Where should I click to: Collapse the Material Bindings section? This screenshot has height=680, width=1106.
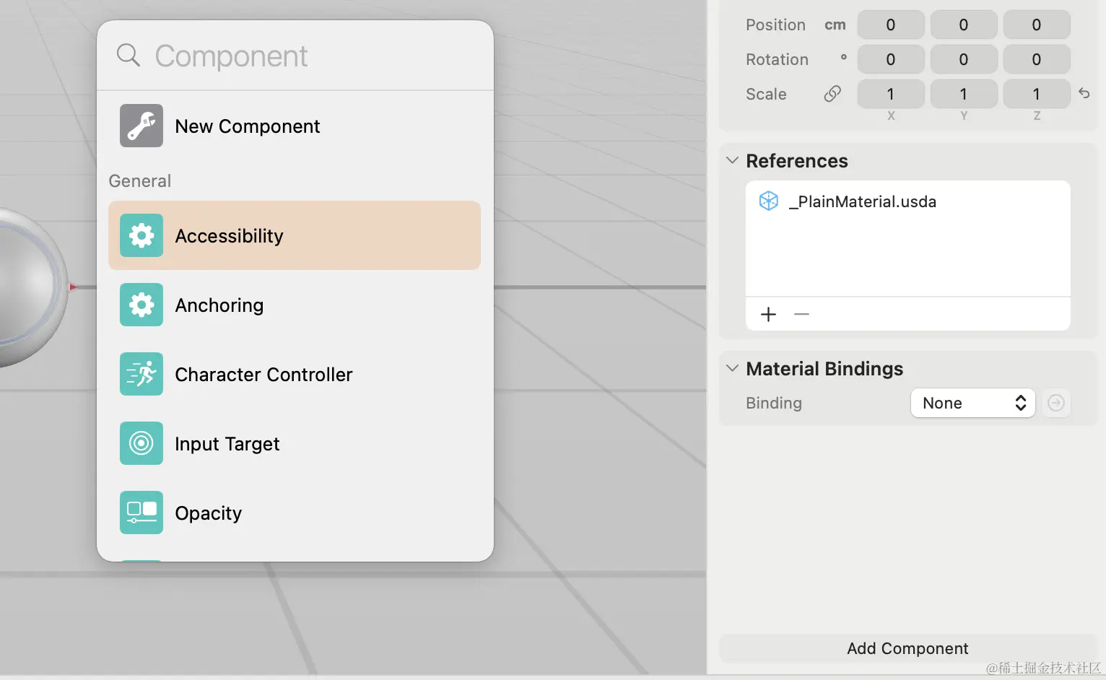click(x=732, y=368)
